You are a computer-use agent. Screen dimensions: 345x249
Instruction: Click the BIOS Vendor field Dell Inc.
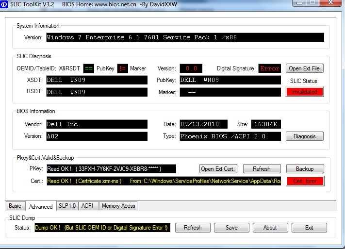97,124
